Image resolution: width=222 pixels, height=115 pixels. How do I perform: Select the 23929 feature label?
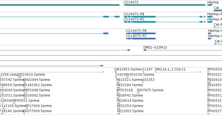120,75
